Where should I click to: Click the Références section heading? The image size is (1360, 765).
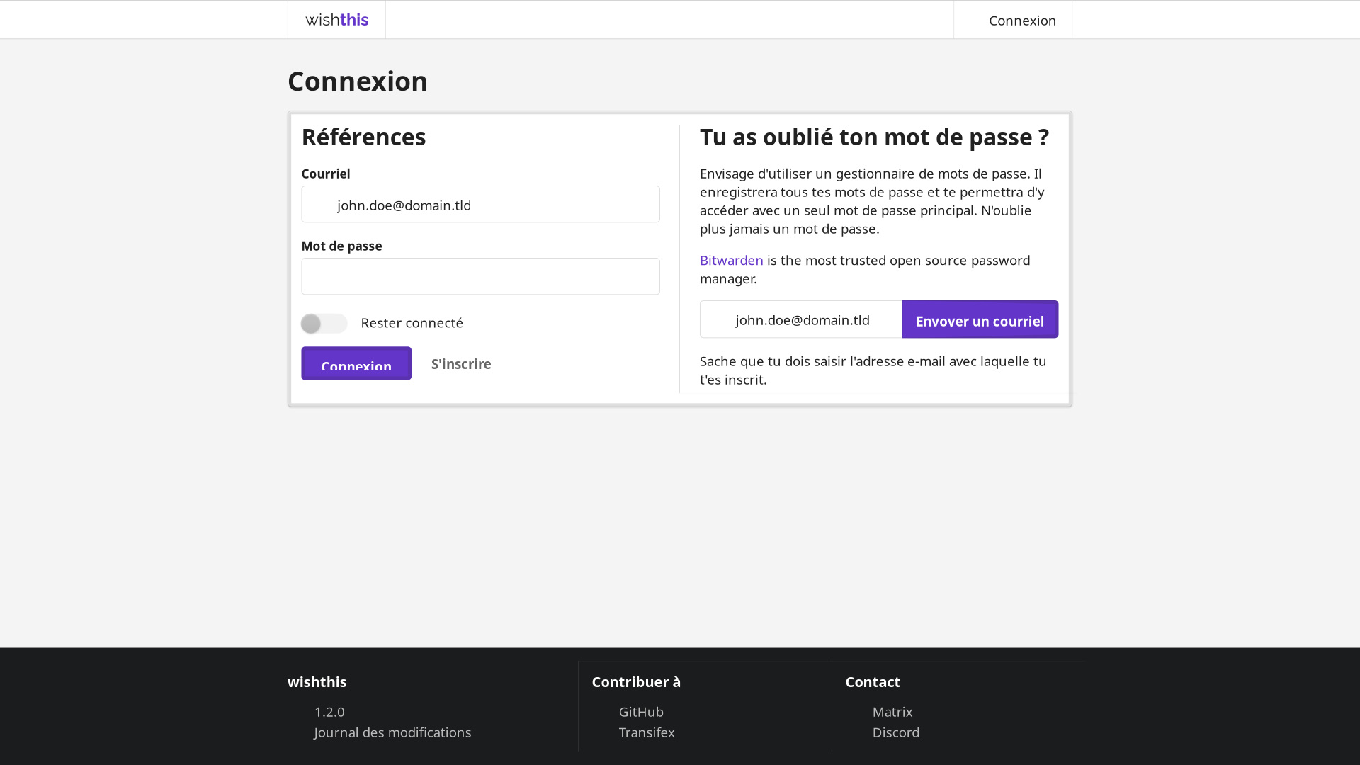coord(363,137)
